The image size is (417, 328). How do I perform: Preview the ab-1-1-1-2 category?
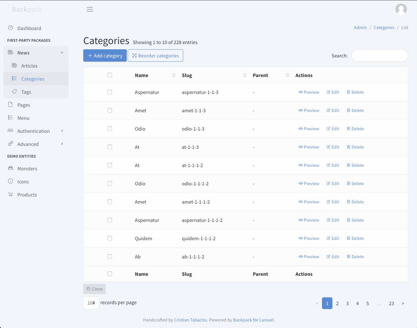[x=309, y=257]
